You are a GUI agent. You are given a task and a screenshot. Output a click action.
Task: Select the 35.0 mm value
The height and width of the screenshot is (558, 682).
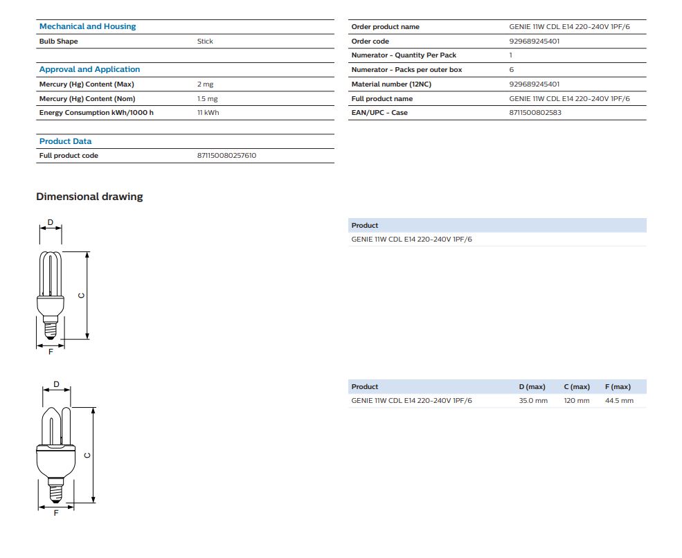point(533,401)
